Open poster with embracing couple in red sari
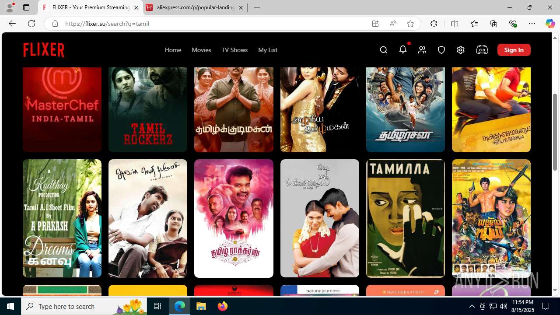Screen dimensions: 560x315 320,218
